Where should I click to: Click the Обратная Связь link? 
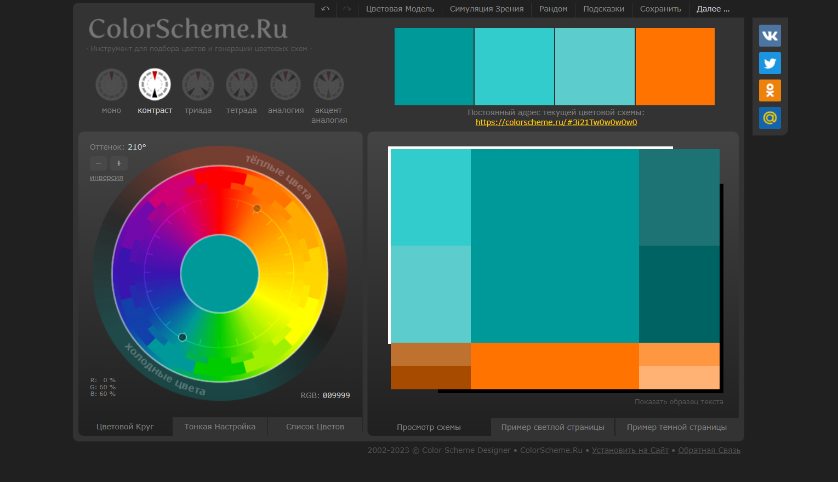(709, 450)
